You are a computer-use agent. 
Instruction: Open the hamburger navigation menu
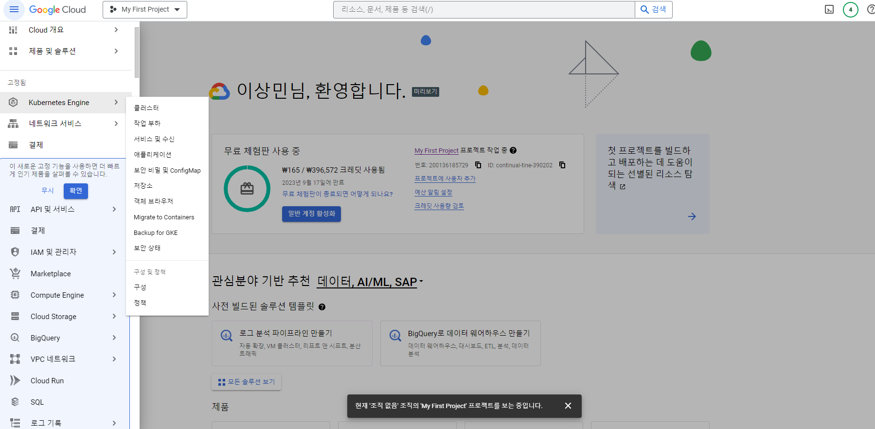pos(14,9)
